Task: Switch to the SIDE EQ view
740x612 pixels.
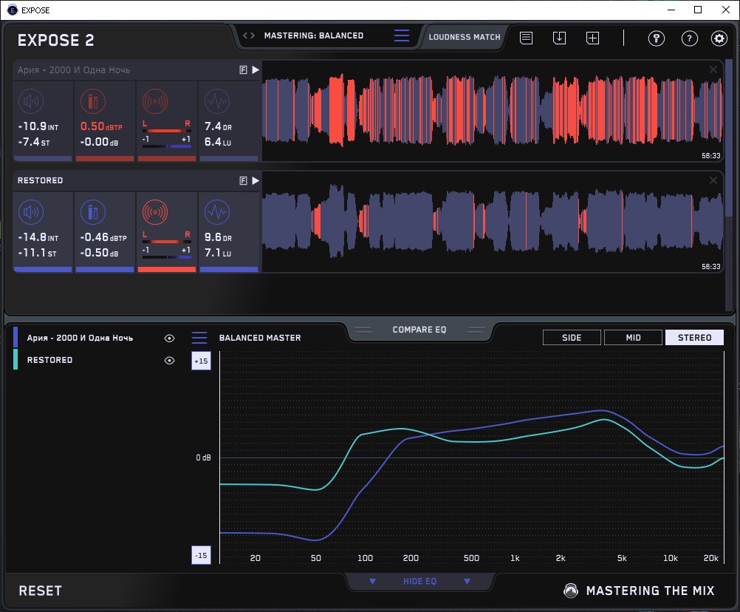Action: click(x=572, y=338)
